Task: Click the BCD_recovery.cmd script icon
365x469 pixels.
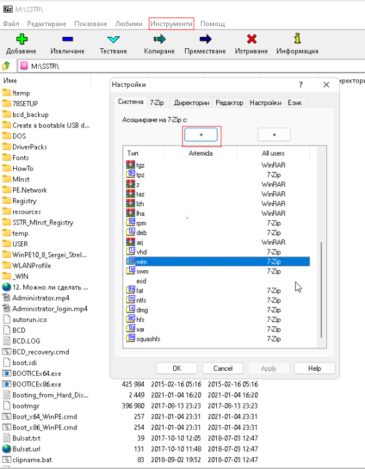Action: pyautogui.click(x=7, y=351)
